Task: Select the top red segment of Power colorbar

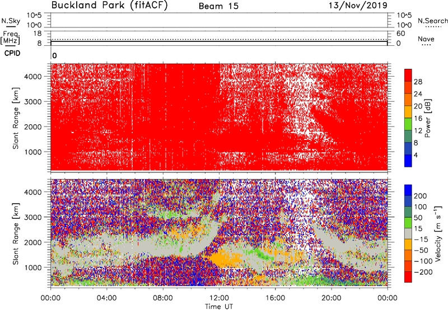Action: tap(408, 75)
